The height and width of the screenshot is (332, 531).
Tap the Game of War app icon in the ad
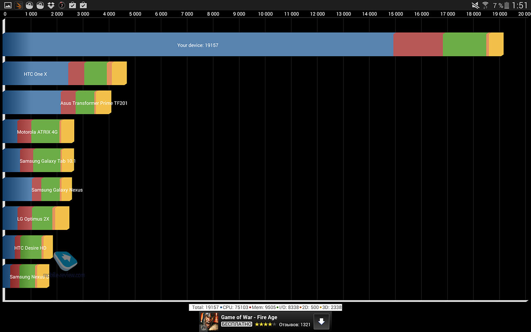[x=209, y=321]
